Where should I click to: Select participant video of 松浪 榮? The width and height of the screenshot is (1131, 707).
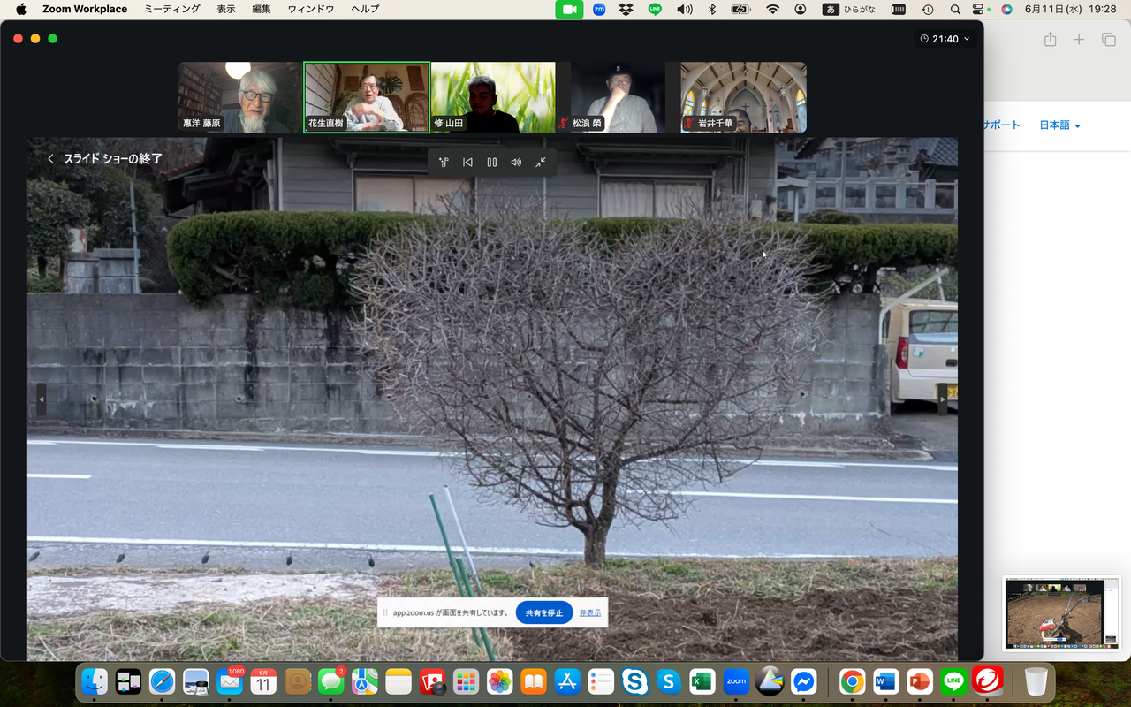(x=619, y=97)
